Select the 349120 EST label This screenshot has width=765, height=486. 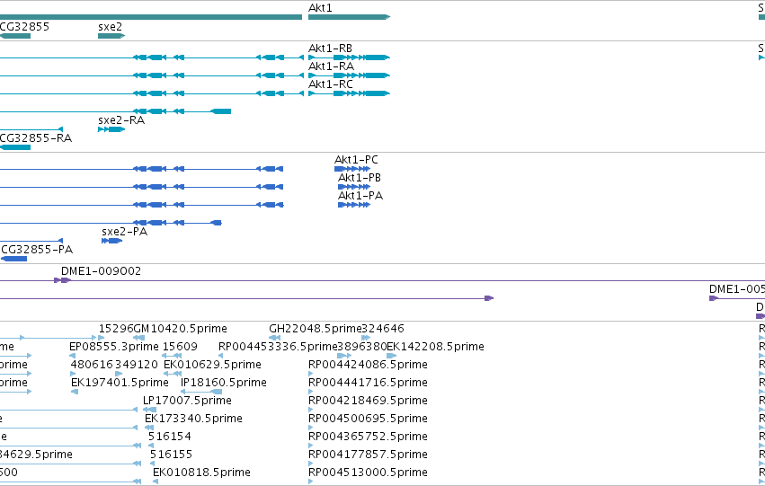(x=137, y=365)
